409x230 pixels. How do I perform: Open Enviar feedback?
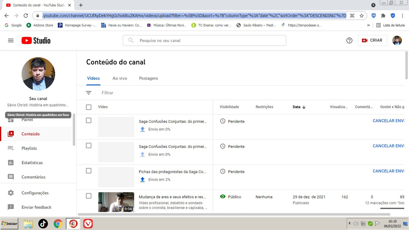[x=36, y=207]
